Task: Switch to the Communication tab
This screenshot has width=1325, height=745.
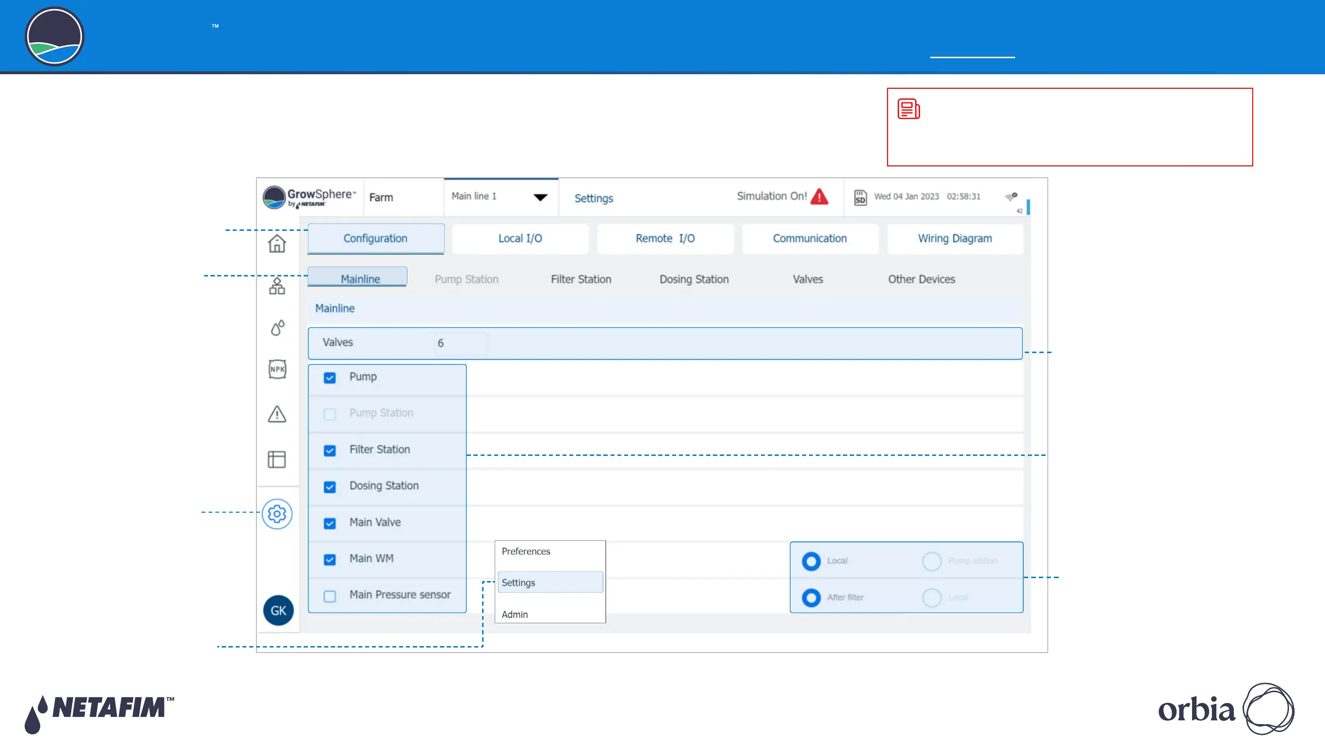Action: coord(809,239)
